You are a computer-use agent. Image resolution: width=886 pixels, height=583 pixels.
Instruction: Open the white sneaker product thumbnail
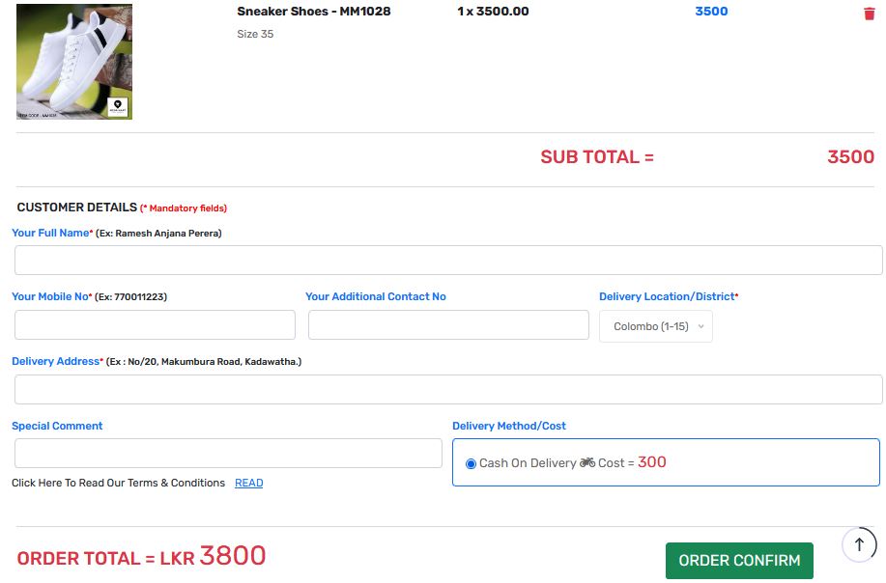click(74, 61)
